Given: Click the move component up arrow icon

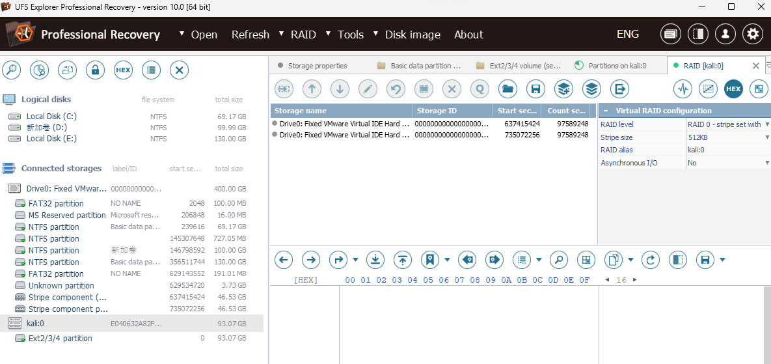Looking at the screenshot, I should coord(312,89).
